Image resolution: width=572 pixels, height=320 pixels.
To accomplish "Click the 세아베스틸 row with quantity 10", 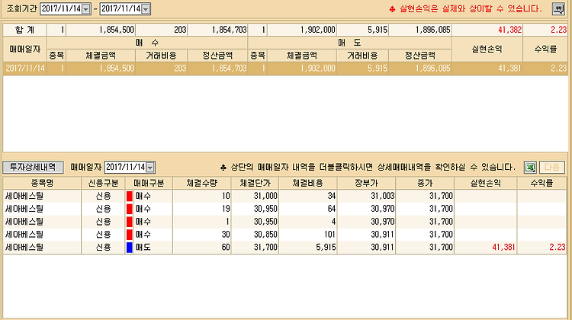I will coord(284,196).
